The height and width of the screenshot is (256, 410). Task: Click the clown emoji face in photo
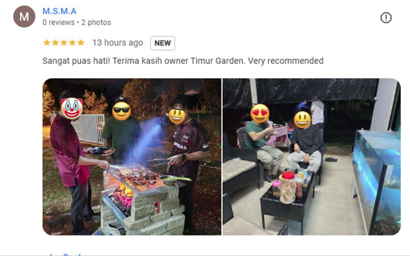click(71, 108)
